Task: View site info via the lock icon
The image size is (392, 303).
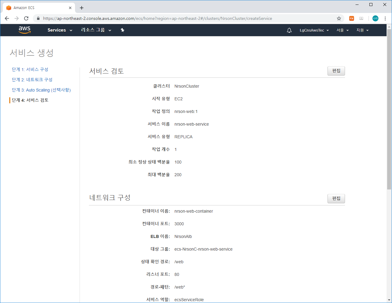Action: click(38, 18)
